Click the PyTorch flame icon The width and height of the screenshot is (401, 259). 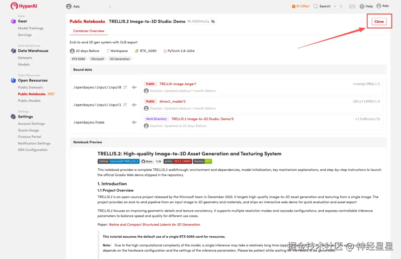[165, 51]
